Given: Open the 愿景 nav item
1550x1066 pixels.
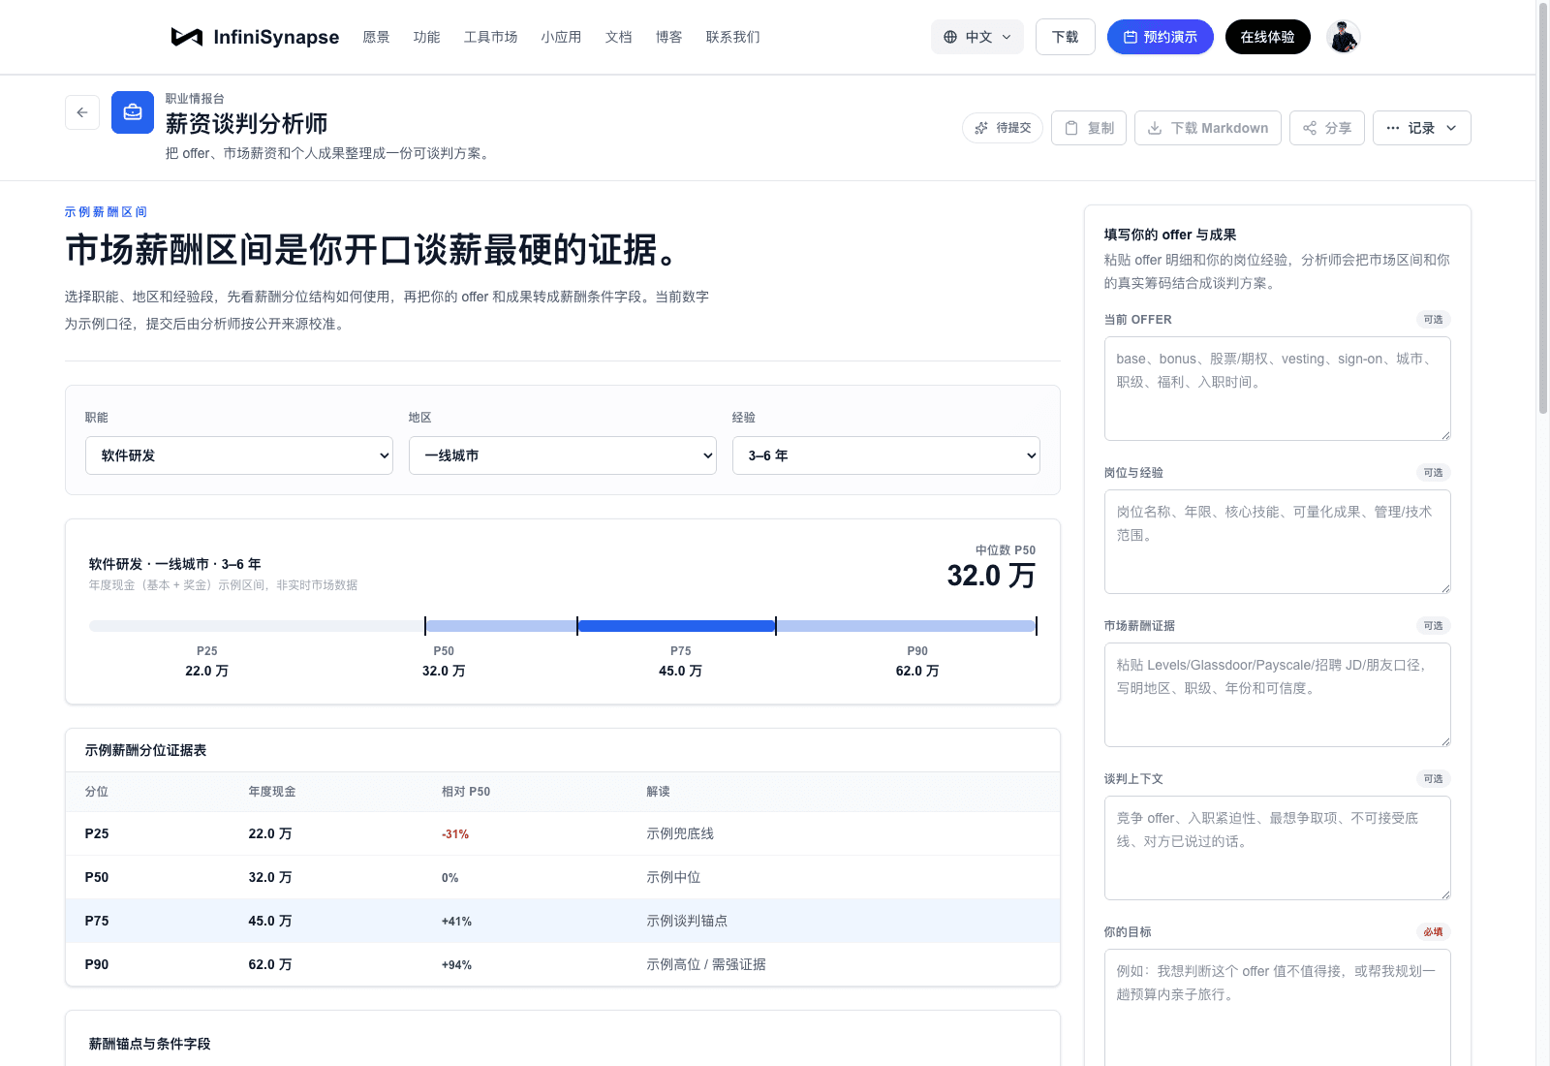Looking at the screenshot, I should [376, 37].
